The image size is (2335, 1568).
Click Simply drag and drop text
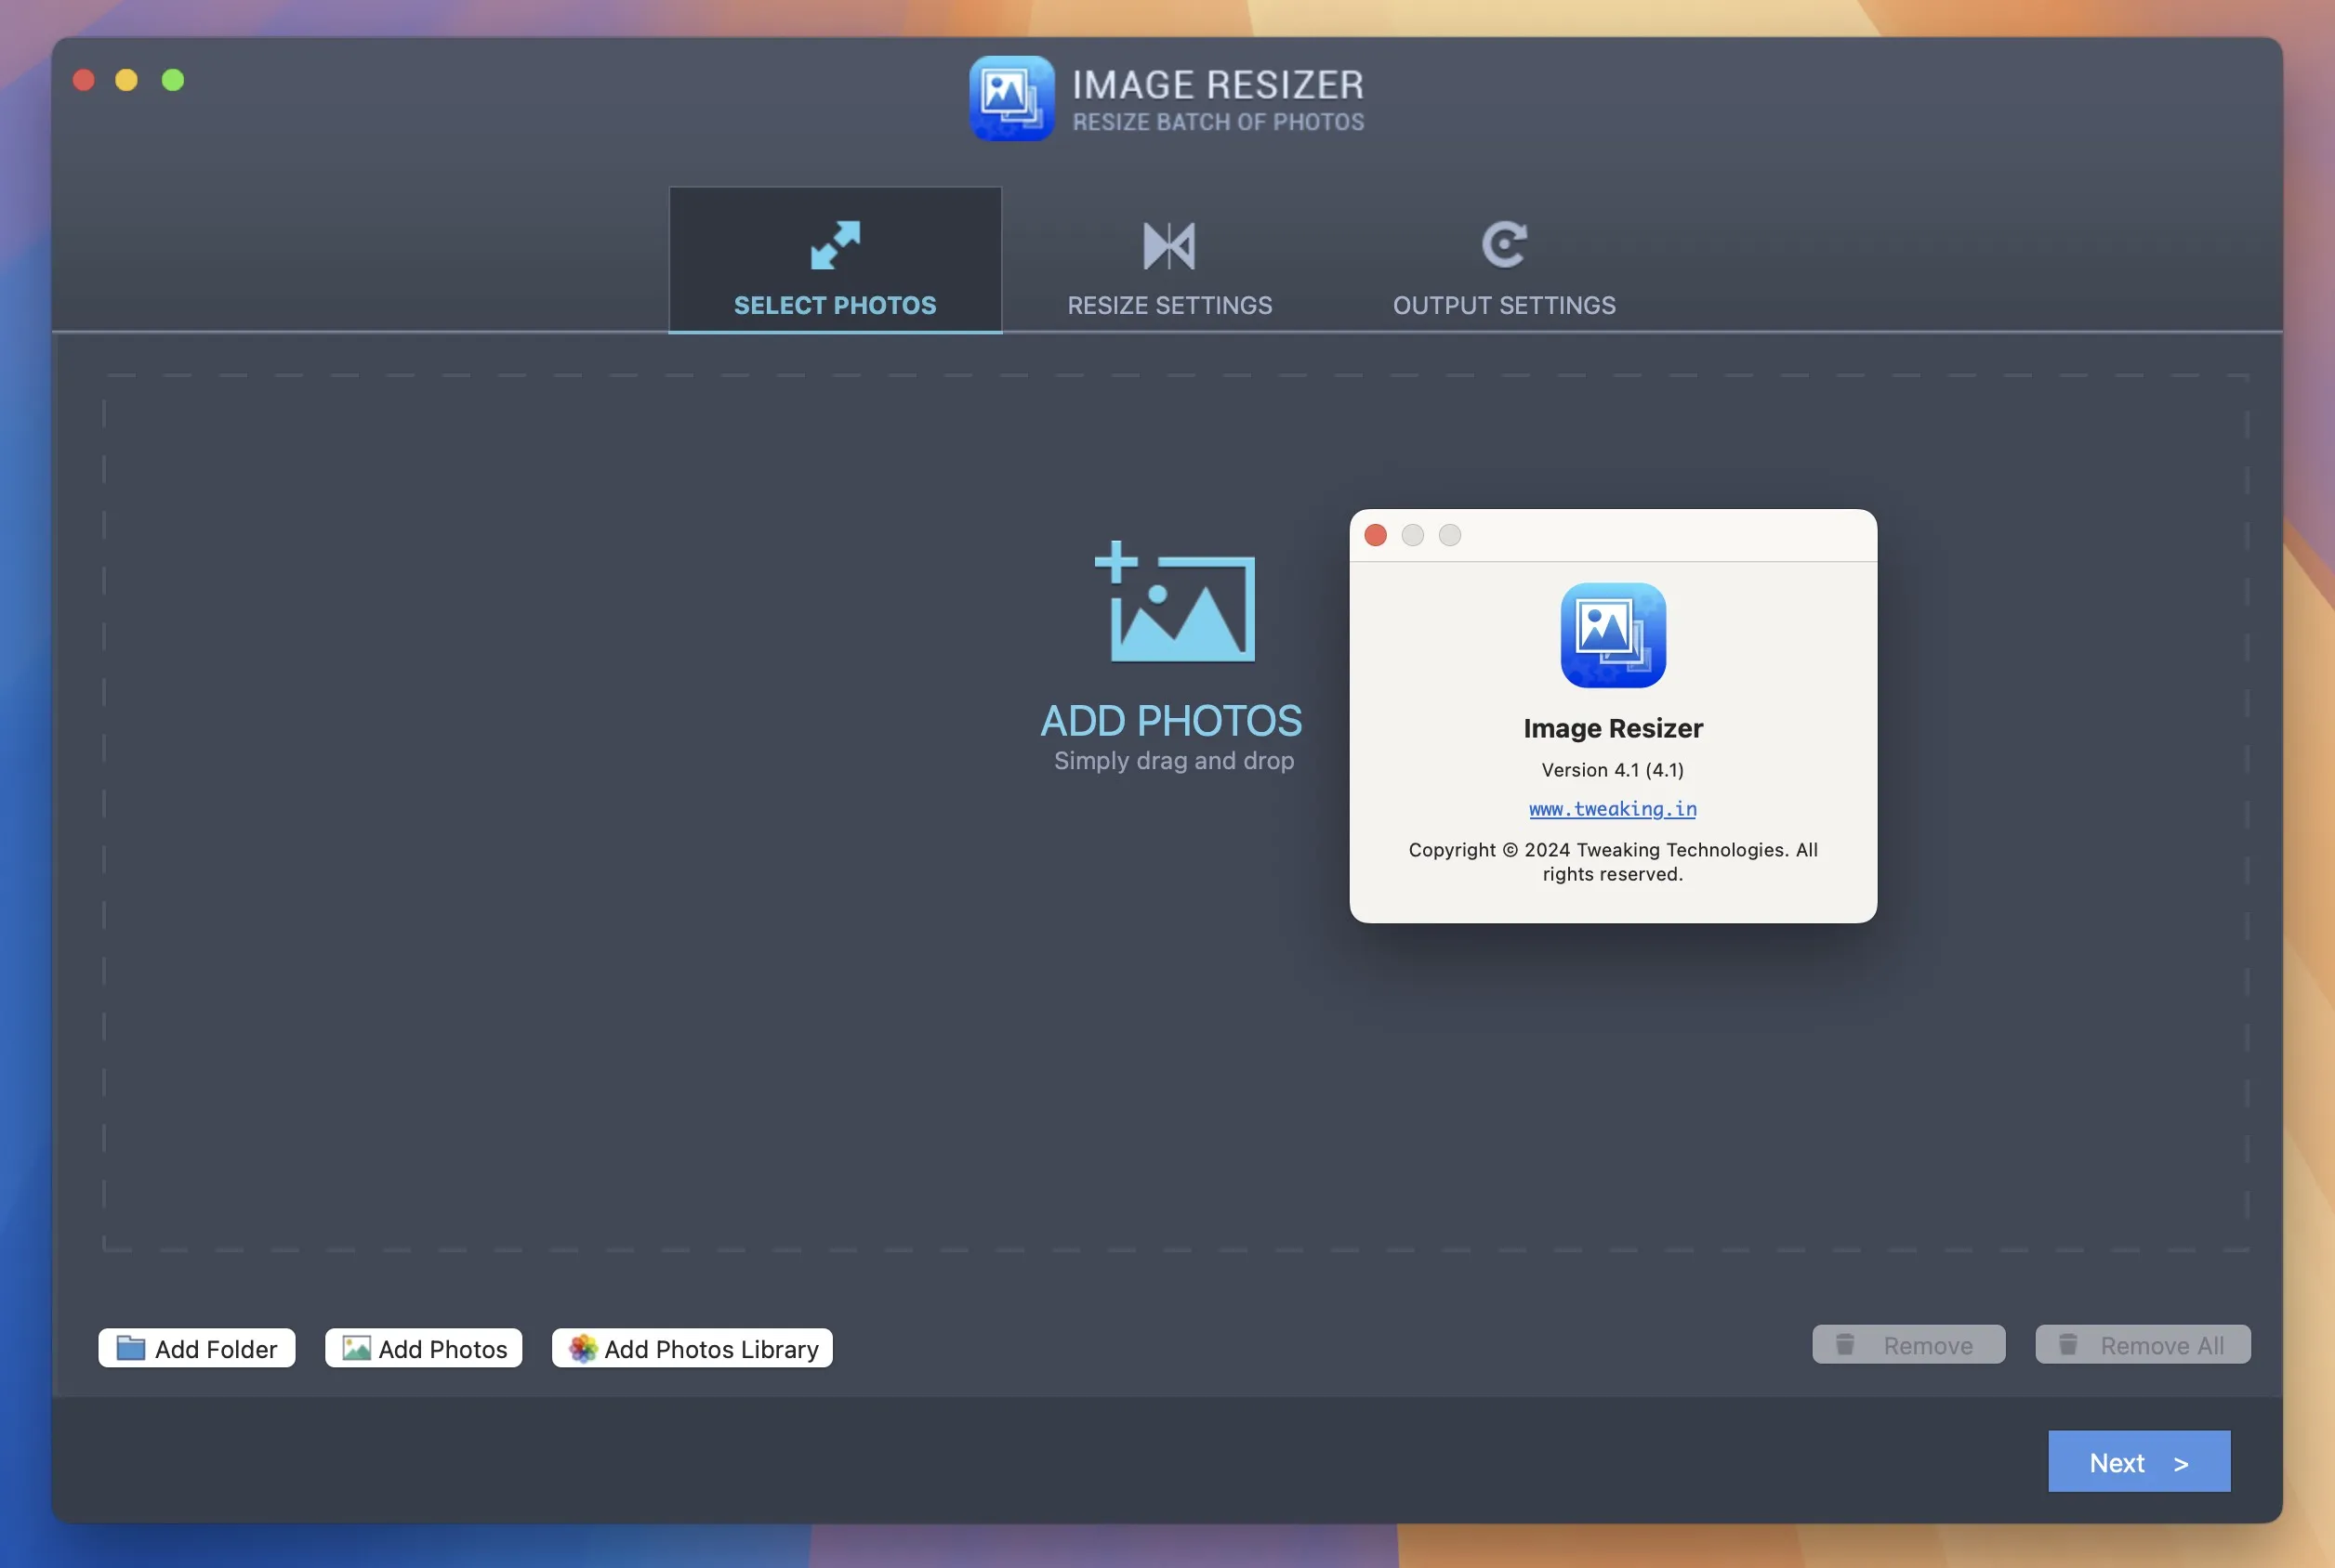pyautogui.click(x=1173, y=761)
